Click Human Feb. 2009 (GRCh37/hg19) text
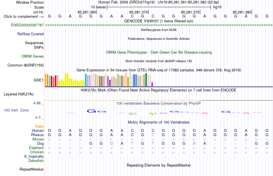Viewport: 273px width, 176px height. click(x=126, y=2)
